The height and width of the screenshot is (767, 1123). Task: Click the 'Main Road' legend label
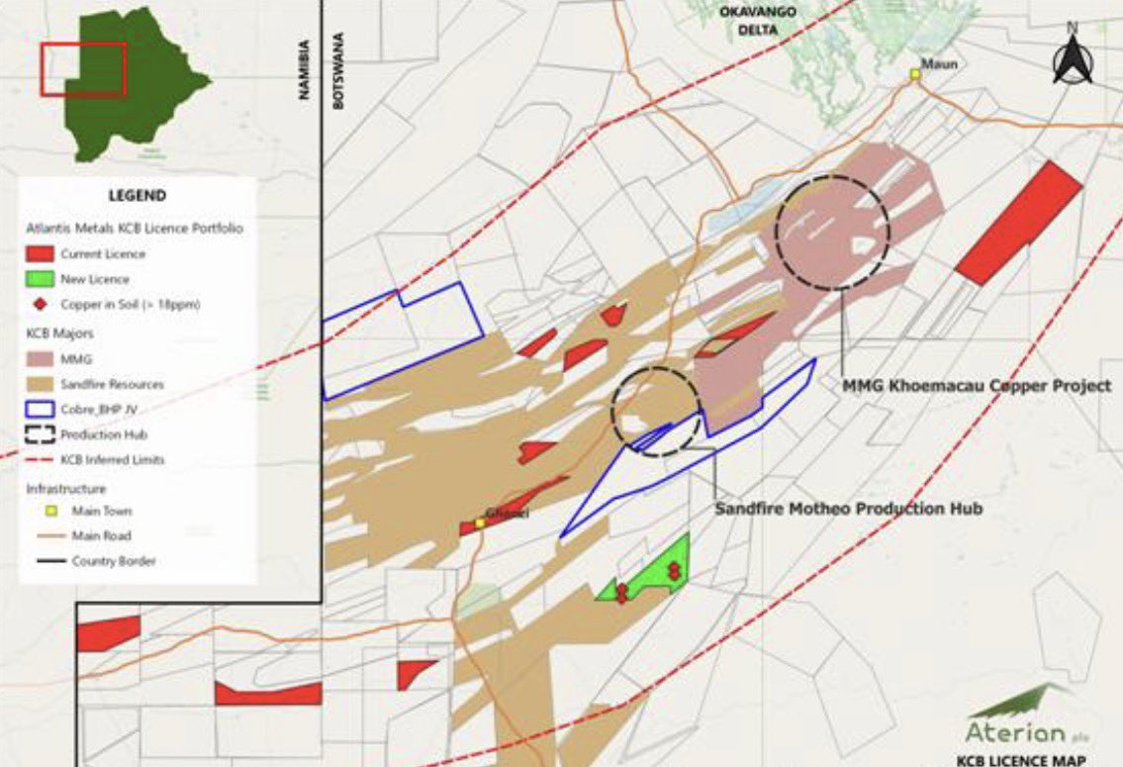pyautogui.click(x=101, y=535)
